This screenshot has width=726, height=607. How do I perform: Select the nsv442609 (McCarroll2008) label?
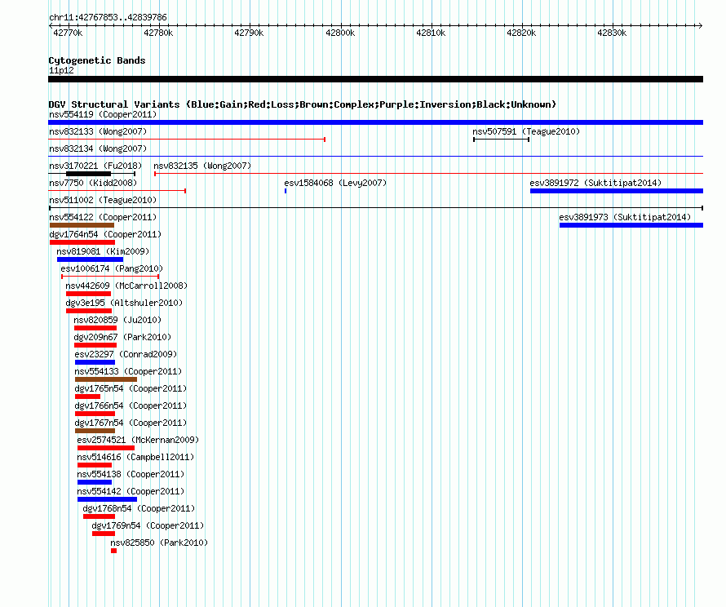(x=126, y=286)
